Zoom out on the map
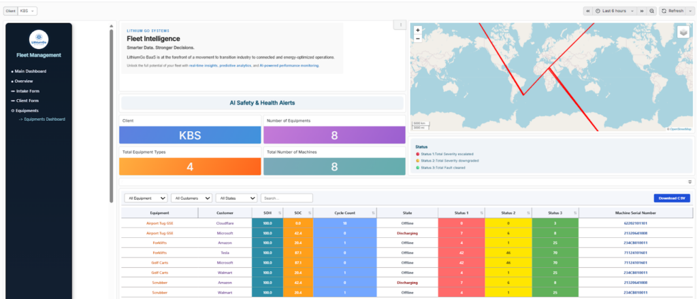 [417, 39]
